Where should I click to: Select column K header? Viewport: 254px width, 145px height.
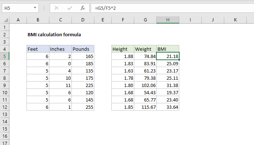235,20
